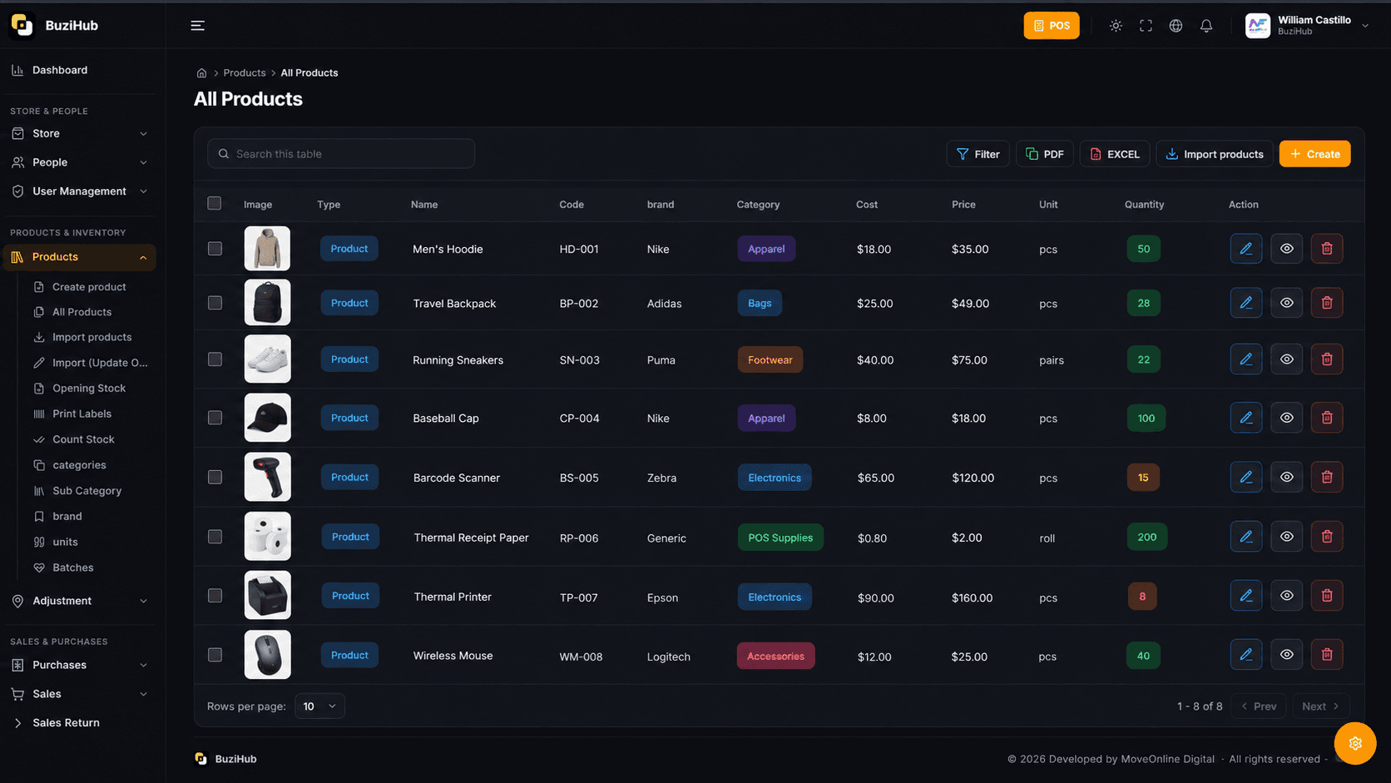Edit the Men's Hoodie product
This screenshot has height=783, width=1391.
point(1245,249)
